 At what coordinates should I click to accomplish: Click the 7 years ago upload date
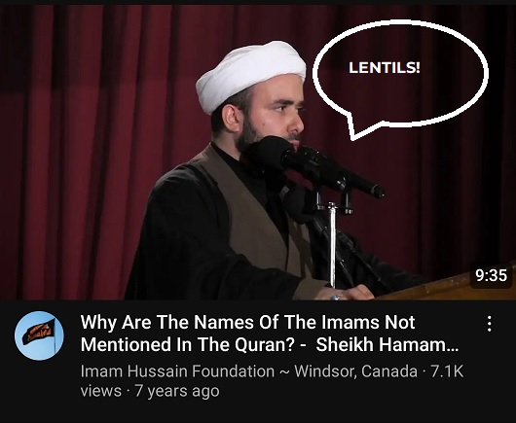pos(177,391)
